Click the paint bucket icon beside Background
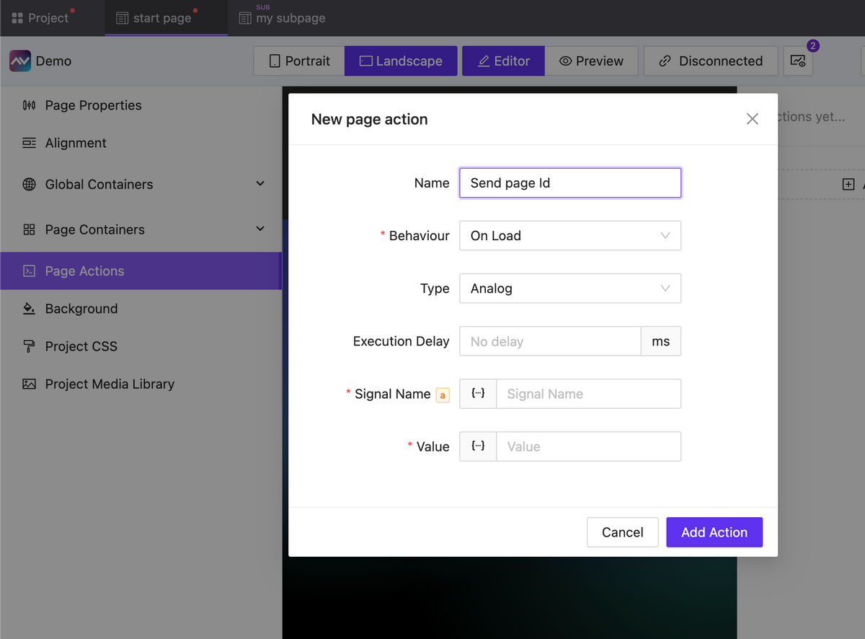The image size is (865, 639). [30, 309]
